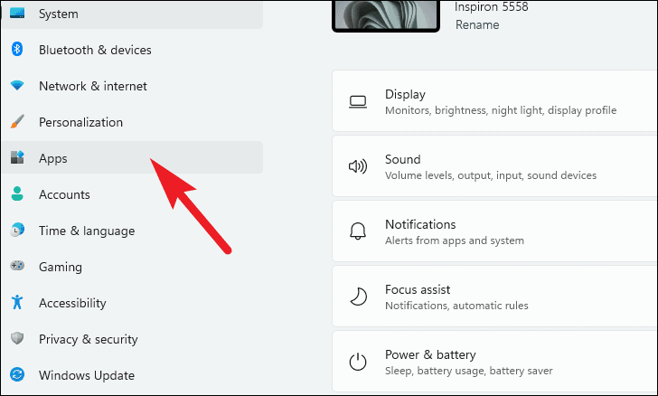Click the Accounts person icon
Screen dimensions: 658x396
[17, 194]
